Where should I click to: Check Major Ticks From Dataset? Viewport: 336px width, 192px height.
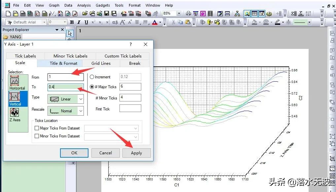coord(37,128)
